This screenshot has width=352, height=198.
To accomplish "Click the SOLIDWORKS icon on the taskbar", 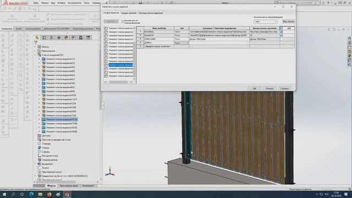I will [67, 194].
